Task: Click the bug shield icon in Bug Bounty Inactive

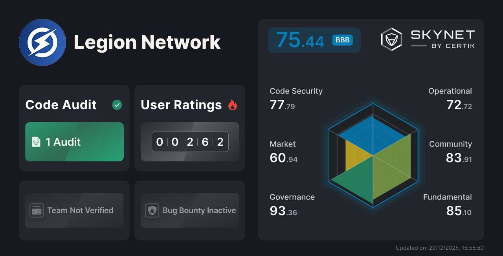Action: coord(152,210)
